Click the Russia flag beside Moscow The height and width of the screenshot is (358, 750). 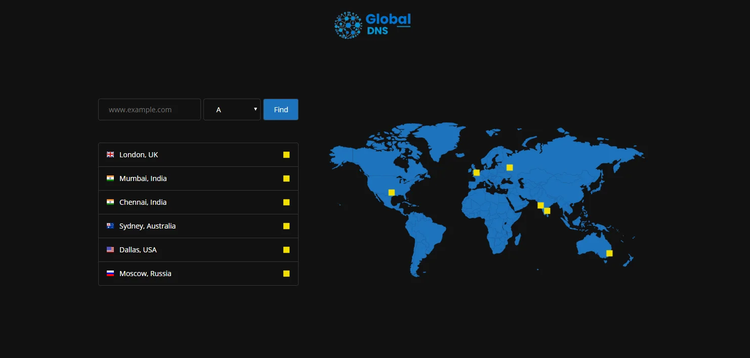(110, 273)
